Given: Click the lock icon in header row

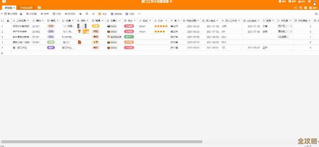Looking at the screenshot, I should pyautogui.click(x=8, y=20).
